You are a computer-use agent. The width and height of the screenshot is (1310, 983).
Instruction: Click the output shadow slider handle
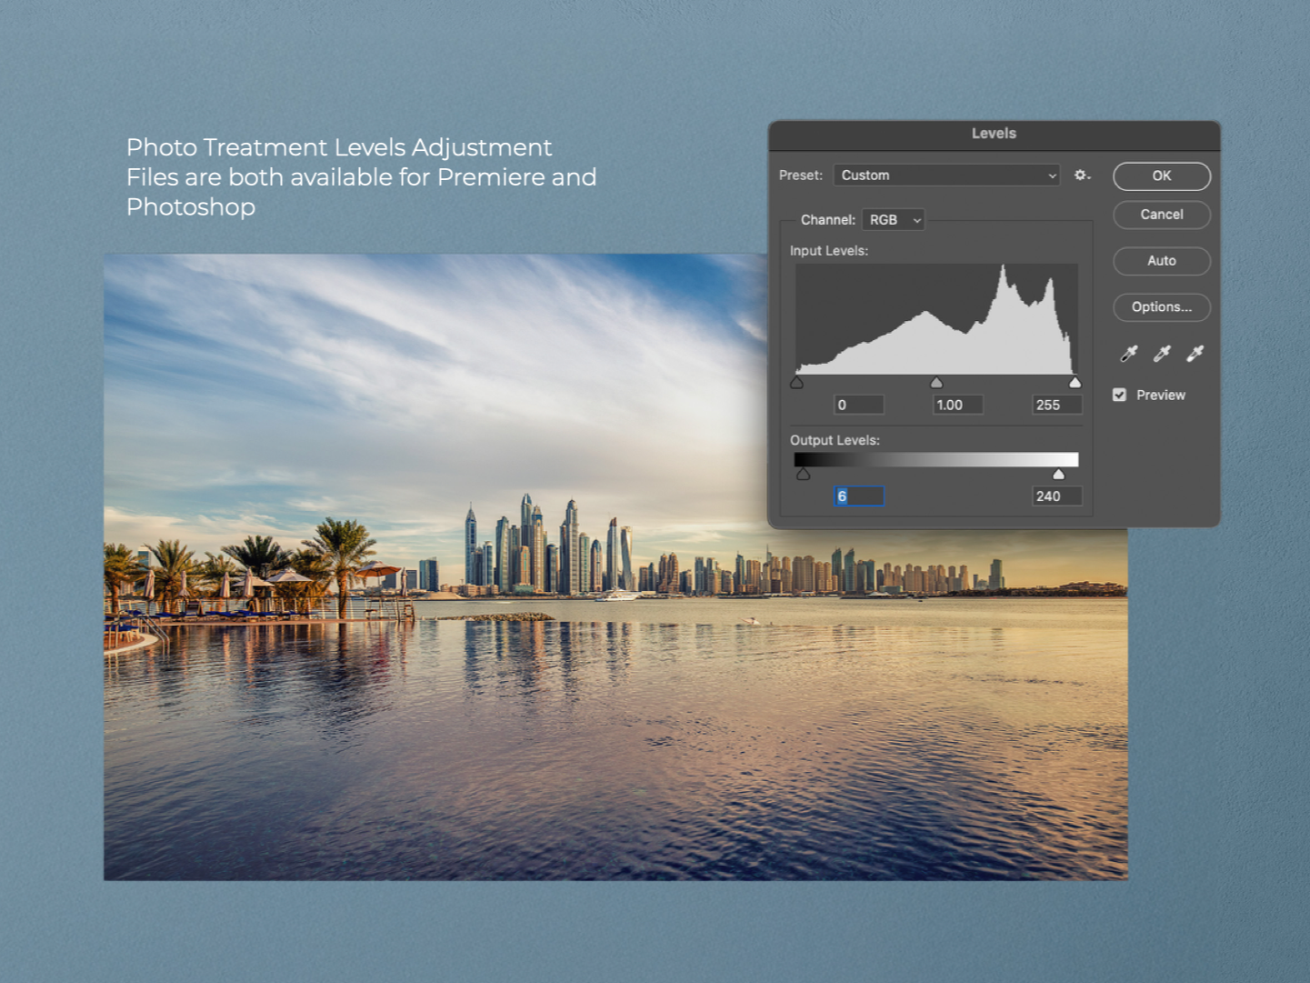click(x=803, y=474)
